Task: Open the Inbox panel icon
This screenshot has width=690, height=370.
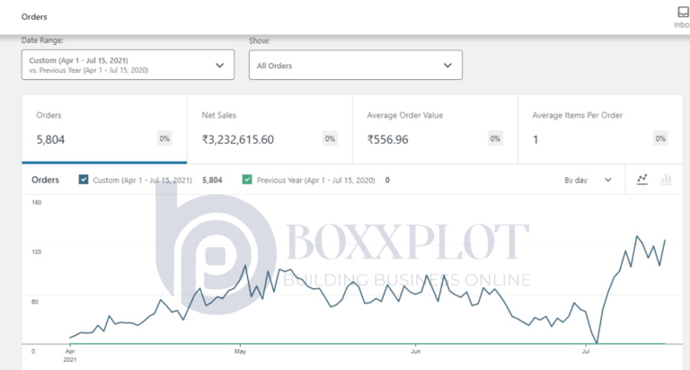Action: pyautogui.click(x=682, y=13)
